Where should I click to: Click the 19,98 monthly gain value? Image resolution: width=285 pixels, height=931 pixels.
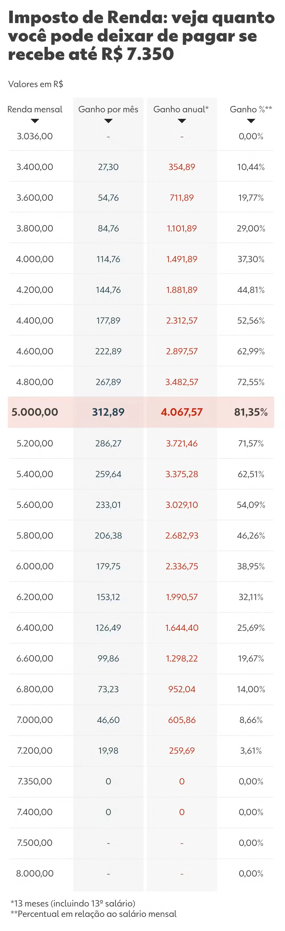(108, 751)
